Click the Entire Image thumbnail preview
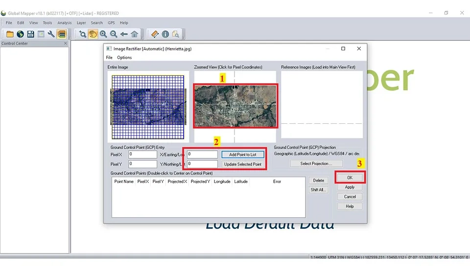The height and width of the screenshot is (268, 470). (x=147, y=107)
